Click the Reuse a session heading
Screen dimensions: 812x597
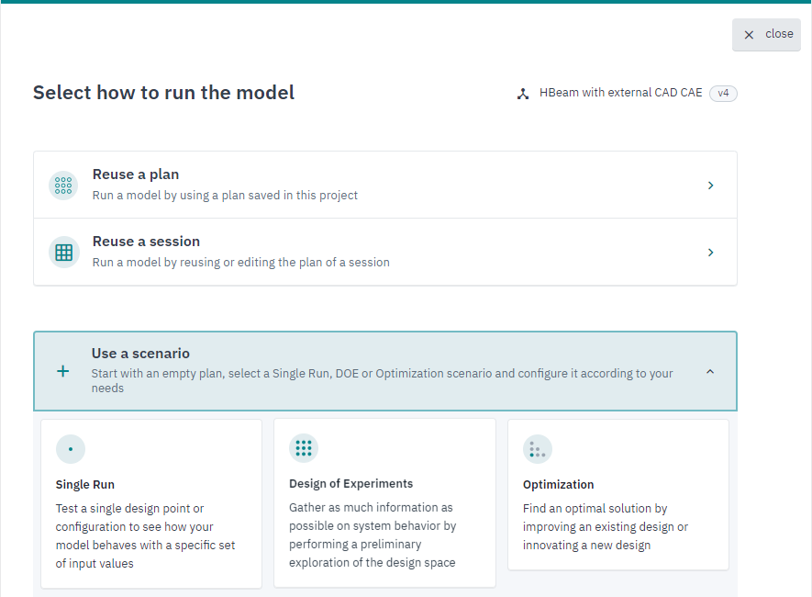[x=146, y=242]
